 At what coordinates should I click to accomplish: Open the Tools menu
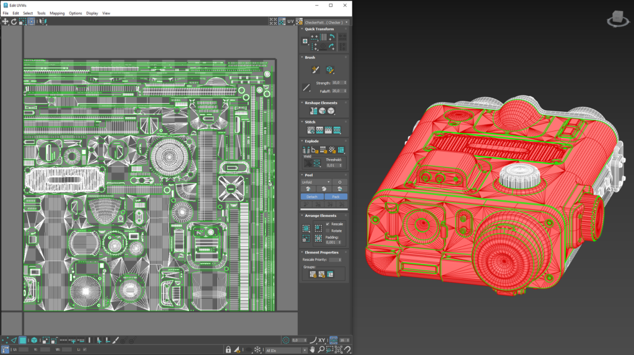[x=41, y=13]
